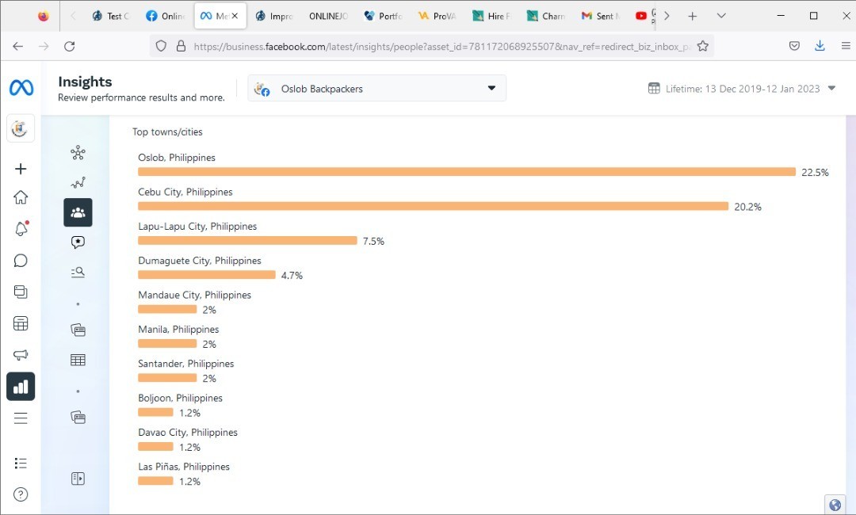Bookmark this page with star icon
Viewport: 856px width, 515px height.
tap(702, 46)
